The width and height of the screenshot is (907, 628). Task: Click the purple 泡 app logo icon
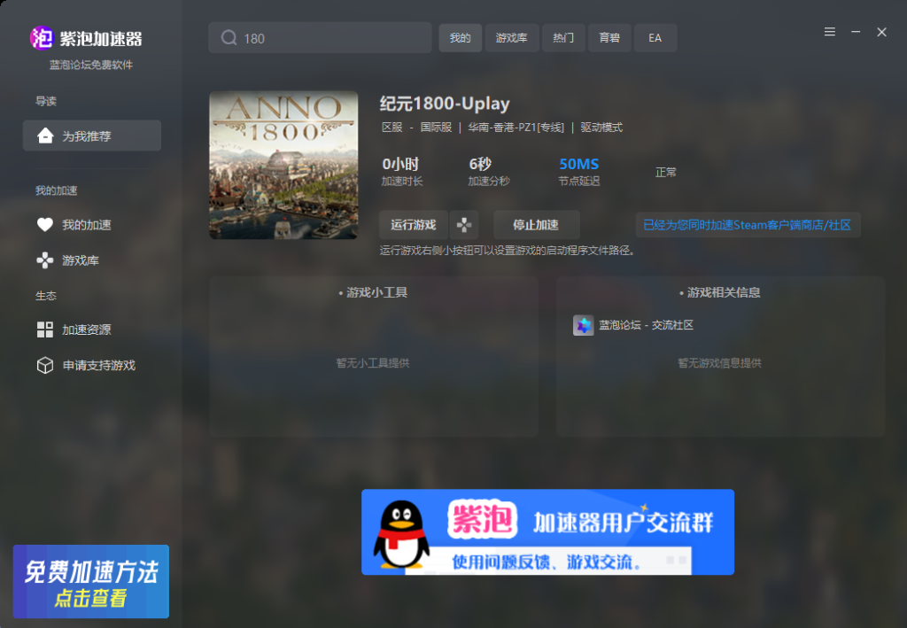[42, 38]
